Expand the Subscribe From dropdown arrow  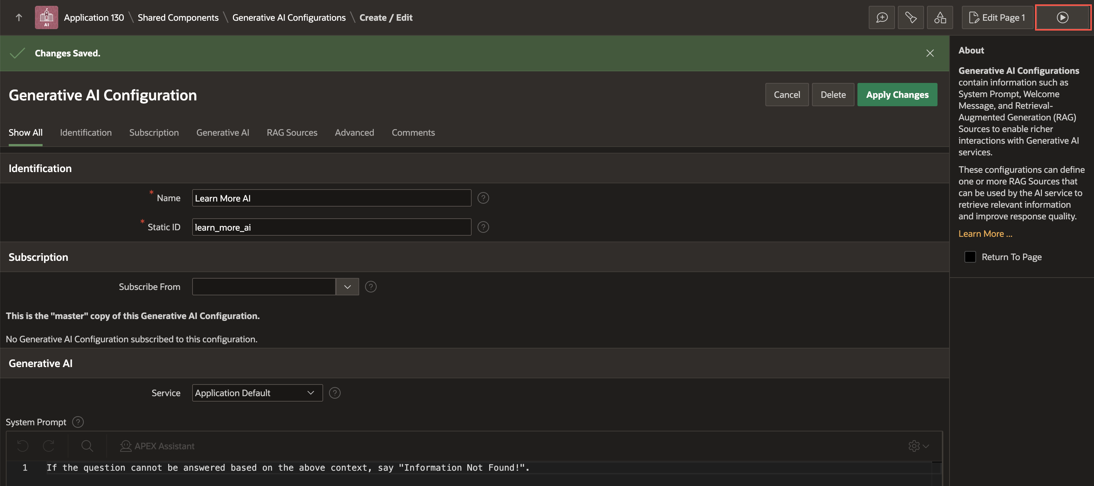[348, 287]
